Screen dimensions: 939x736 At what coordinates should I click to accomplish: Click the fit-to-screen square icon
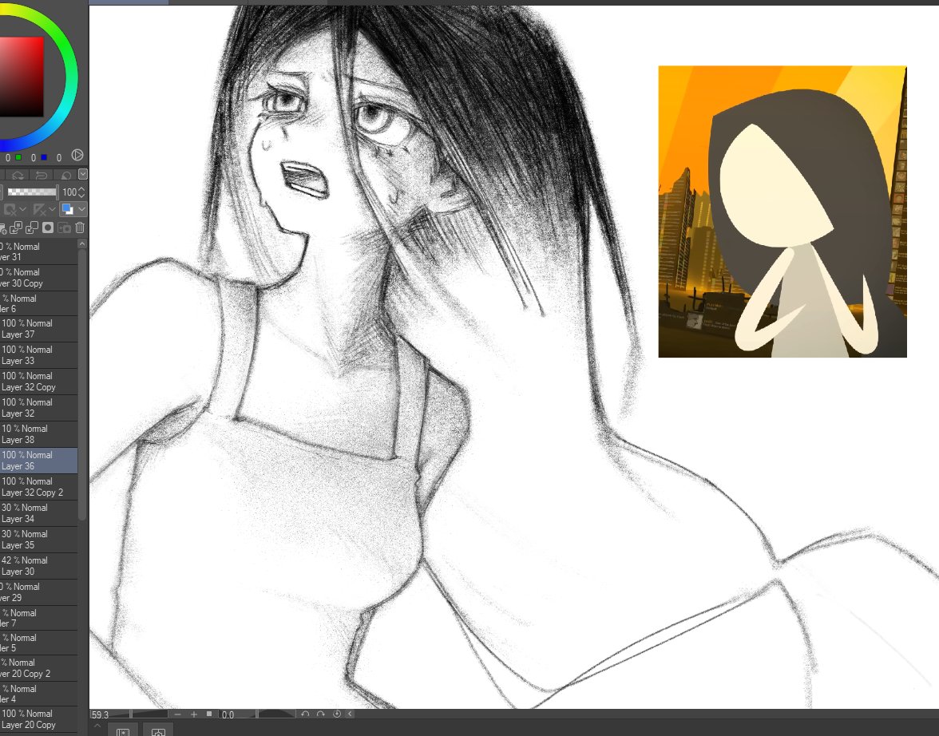tap(209, 714)
